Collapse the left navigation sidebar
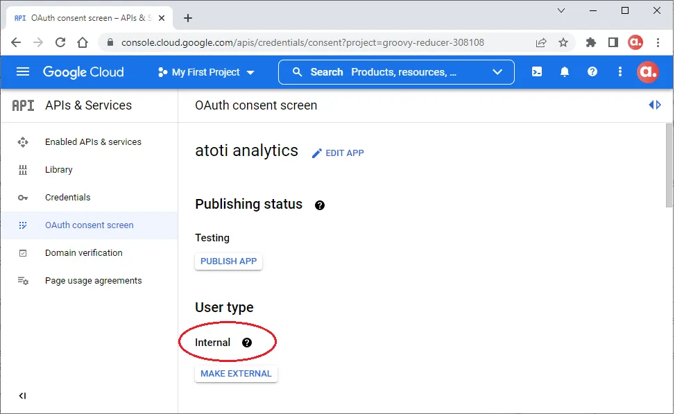Image resolution: width=675 pixels, height=414 pixels. pos(22,396)
